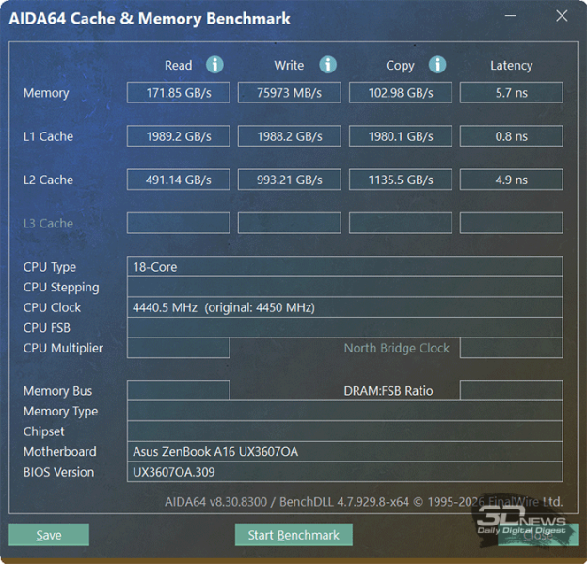
Task: Select the L2 Cache Latency value 4.9 ns
Action: coord(512,180)
